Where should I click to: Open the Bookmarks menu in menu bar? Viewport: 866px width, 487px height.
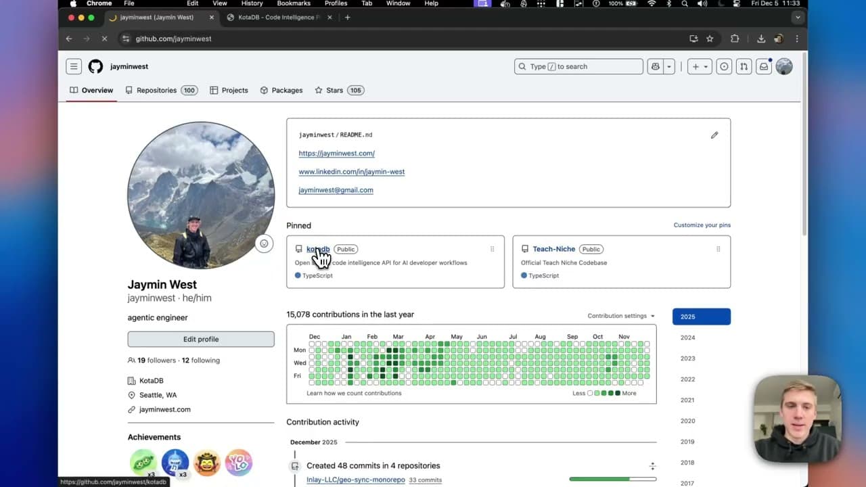[x=294, y=3]
